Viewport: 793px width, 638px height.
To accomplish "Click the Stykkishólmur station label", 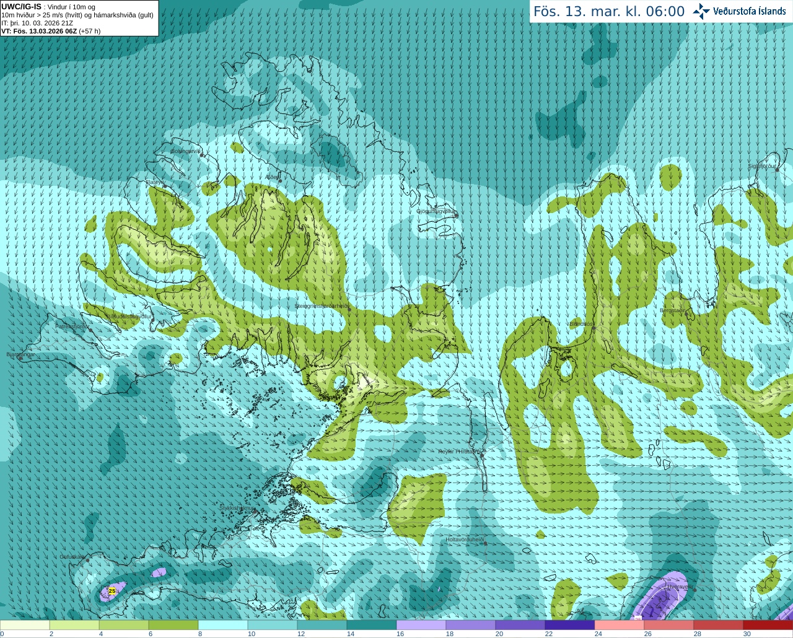I will tap(237, 508).
